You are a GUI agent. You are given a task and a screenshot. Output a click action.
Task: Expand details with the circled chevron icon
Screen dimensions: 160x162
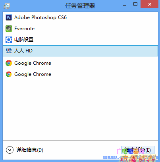tap(10, 150)
